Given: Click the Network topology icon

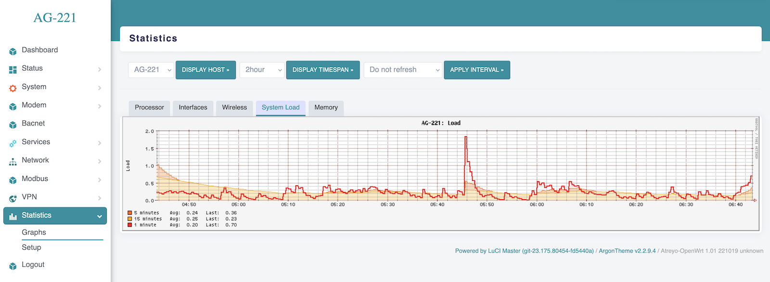Looking at the screenshot, I should click(13, 162).
